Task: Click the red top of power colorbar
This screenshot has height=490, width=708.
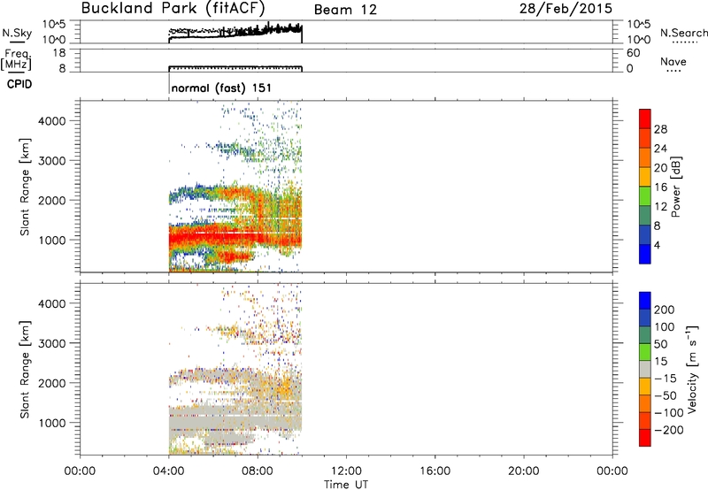Action: pos(645,119)
